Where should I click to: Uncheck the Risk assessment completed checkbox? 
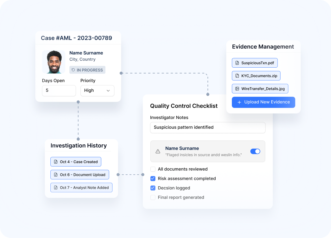pos(153,178)
